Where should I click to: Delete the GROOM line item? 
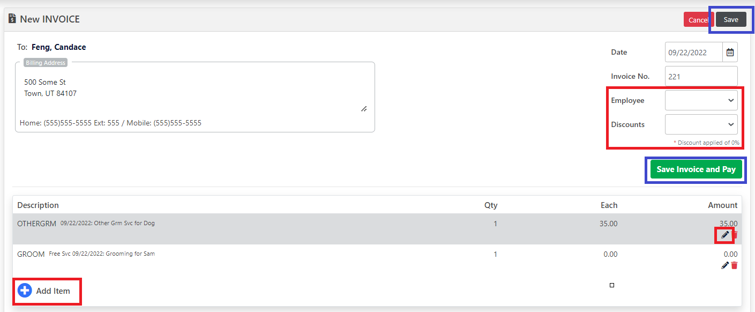(x=735, y=265)
